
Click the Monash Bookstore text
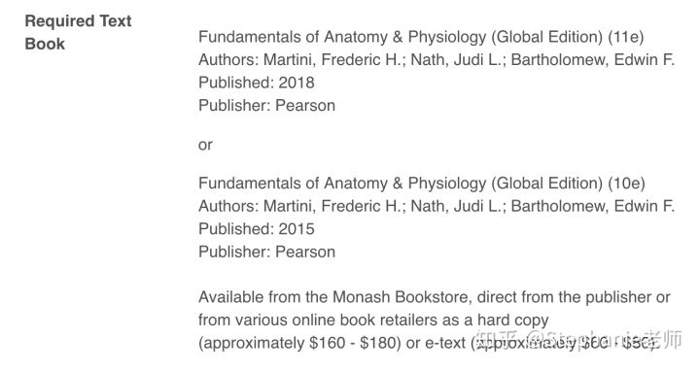tap(400, 297)
